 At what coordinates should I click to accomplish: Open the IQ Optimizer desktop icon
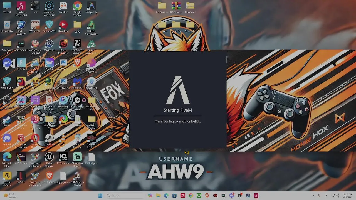click(63, 159)
